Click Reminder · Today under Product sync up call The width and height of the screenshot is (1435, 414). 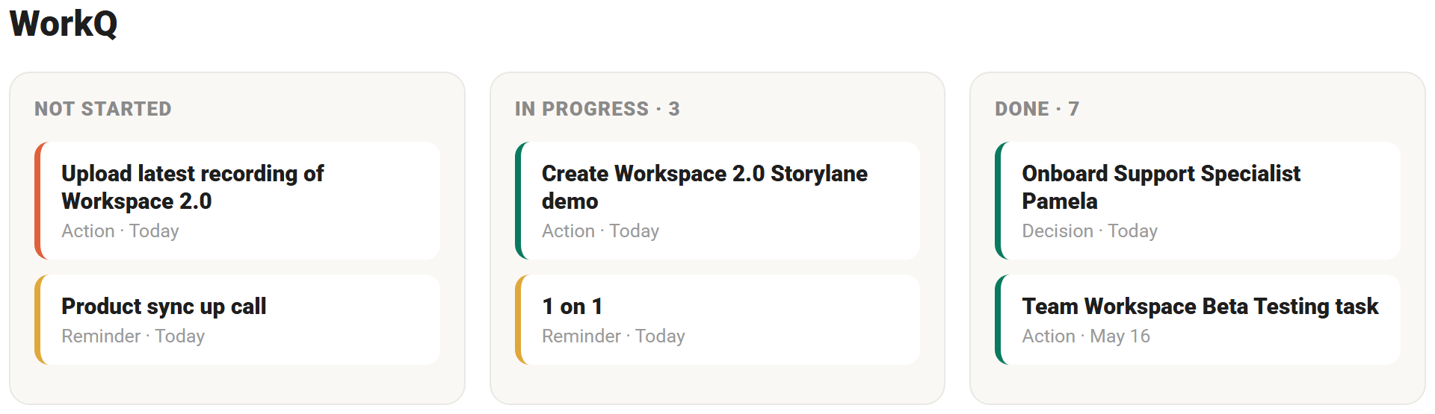133,336
